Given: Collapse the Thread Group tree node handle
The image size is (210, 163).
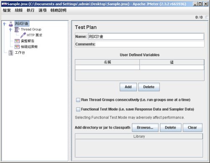Looking at the screenshot, I should (10, 29).
